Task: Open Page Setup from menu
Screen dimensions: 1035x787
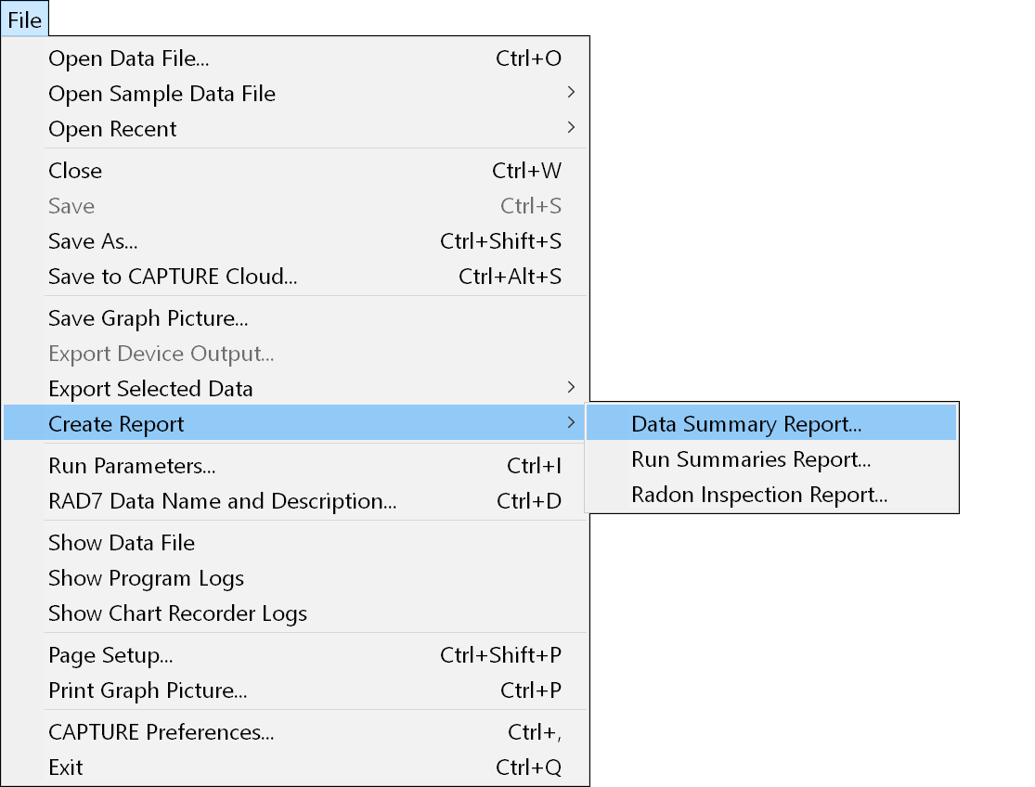Action: tap(110, 655)
